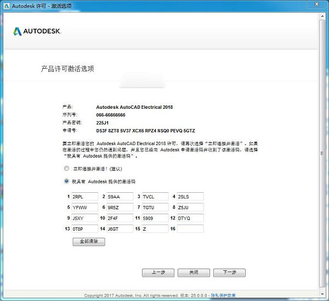Image resolution: width=329 pixels, height=301 pixels.
Task: Click activation field 1 with 2RPL
Action: click(x=84, y=197)
